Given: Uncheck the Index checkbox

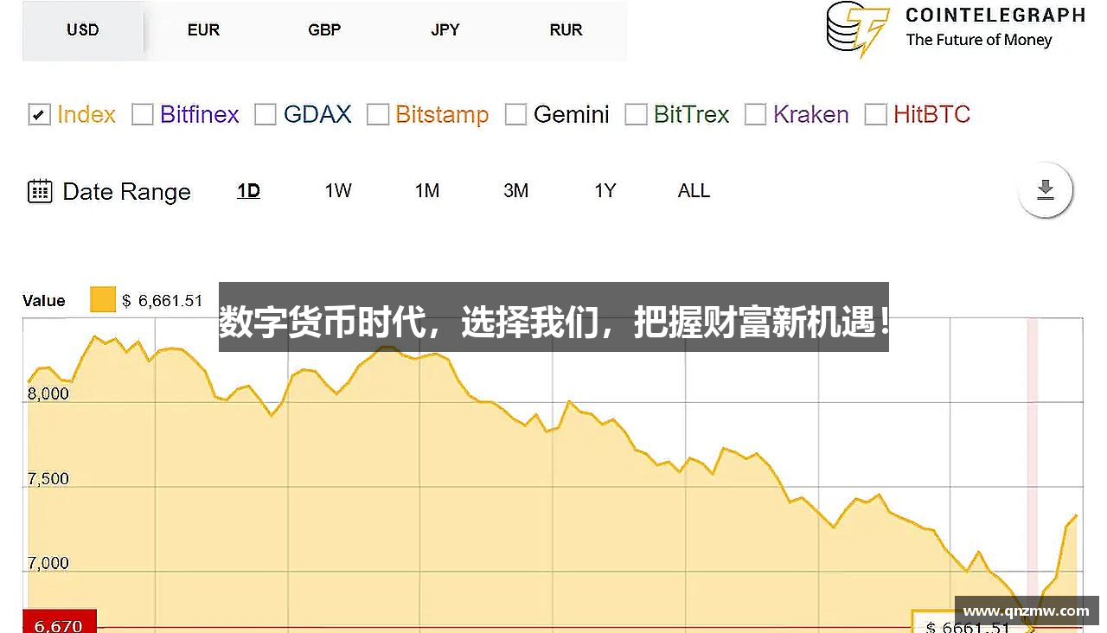Looking at the screenshot, I should click(38, 114).
